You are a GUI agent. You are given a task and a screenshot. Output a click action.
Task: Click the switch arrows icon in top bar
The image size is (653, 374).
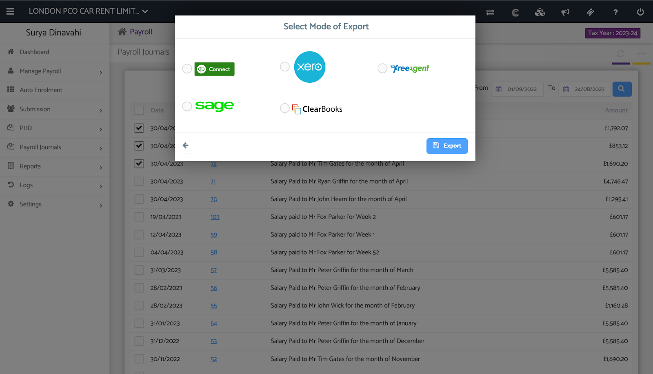tap(490, 12)
